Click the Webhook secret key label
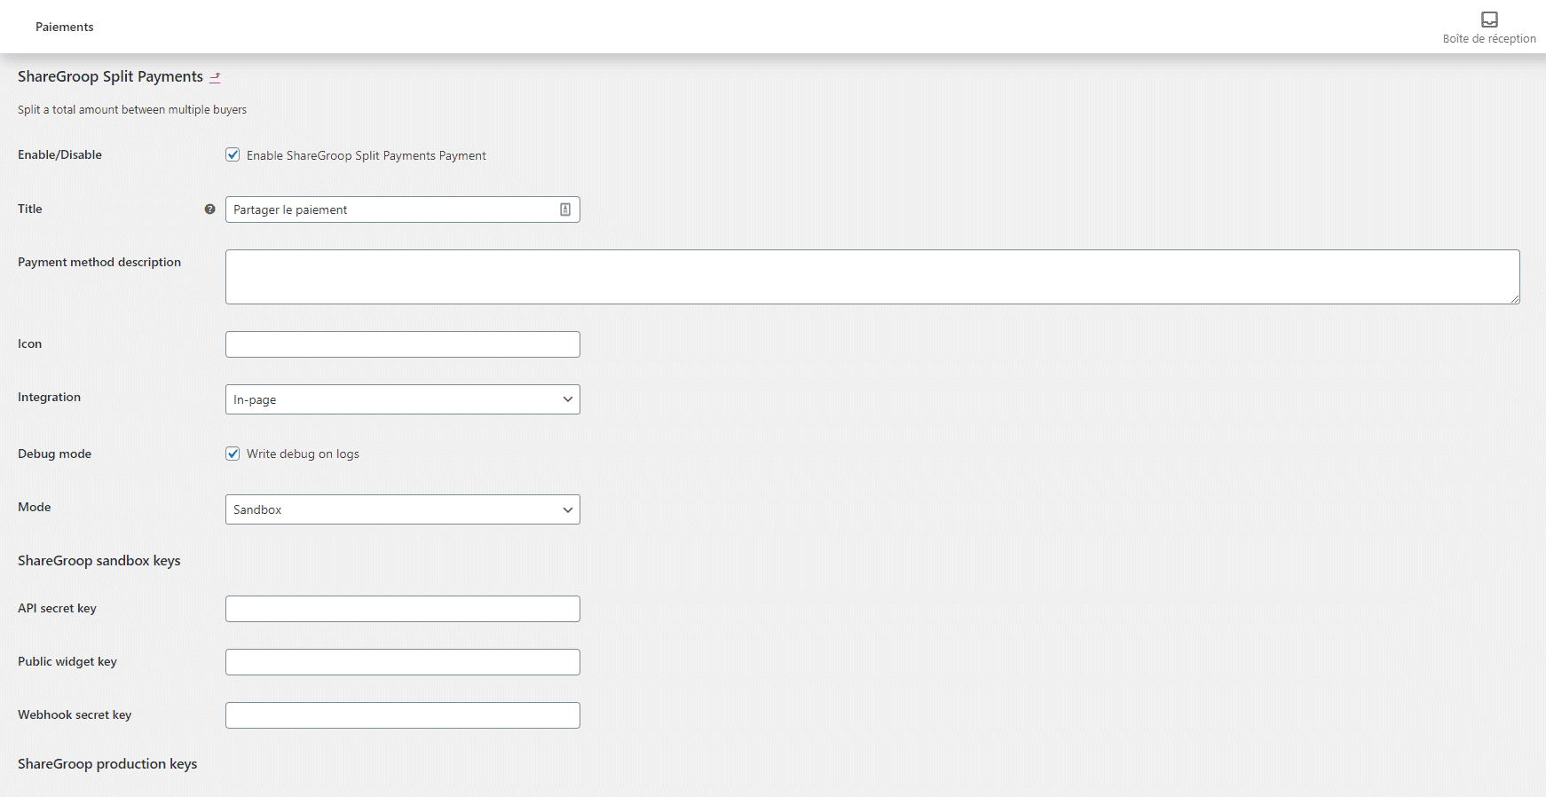Screen dimensions: 1546x797 pyautogui.click(x=75, y=714)
